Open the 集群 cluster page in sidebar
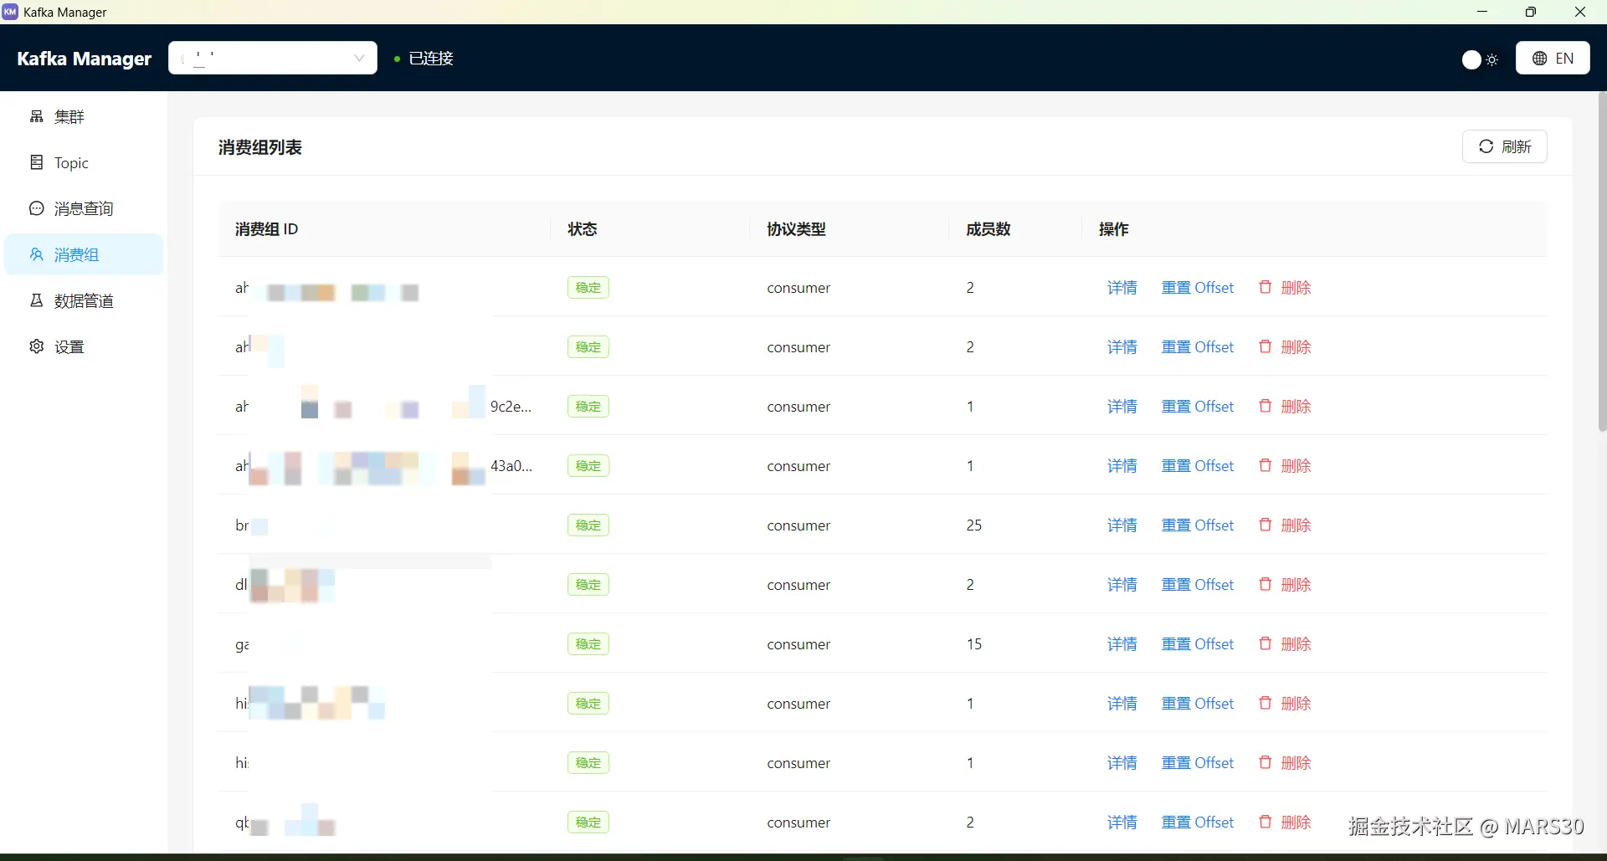The height and width of the screenshot is (861, 1607). point(84,116)
